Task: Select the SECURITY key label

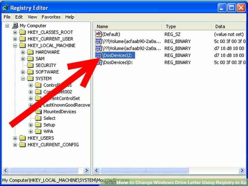Action: click(46, 65)
